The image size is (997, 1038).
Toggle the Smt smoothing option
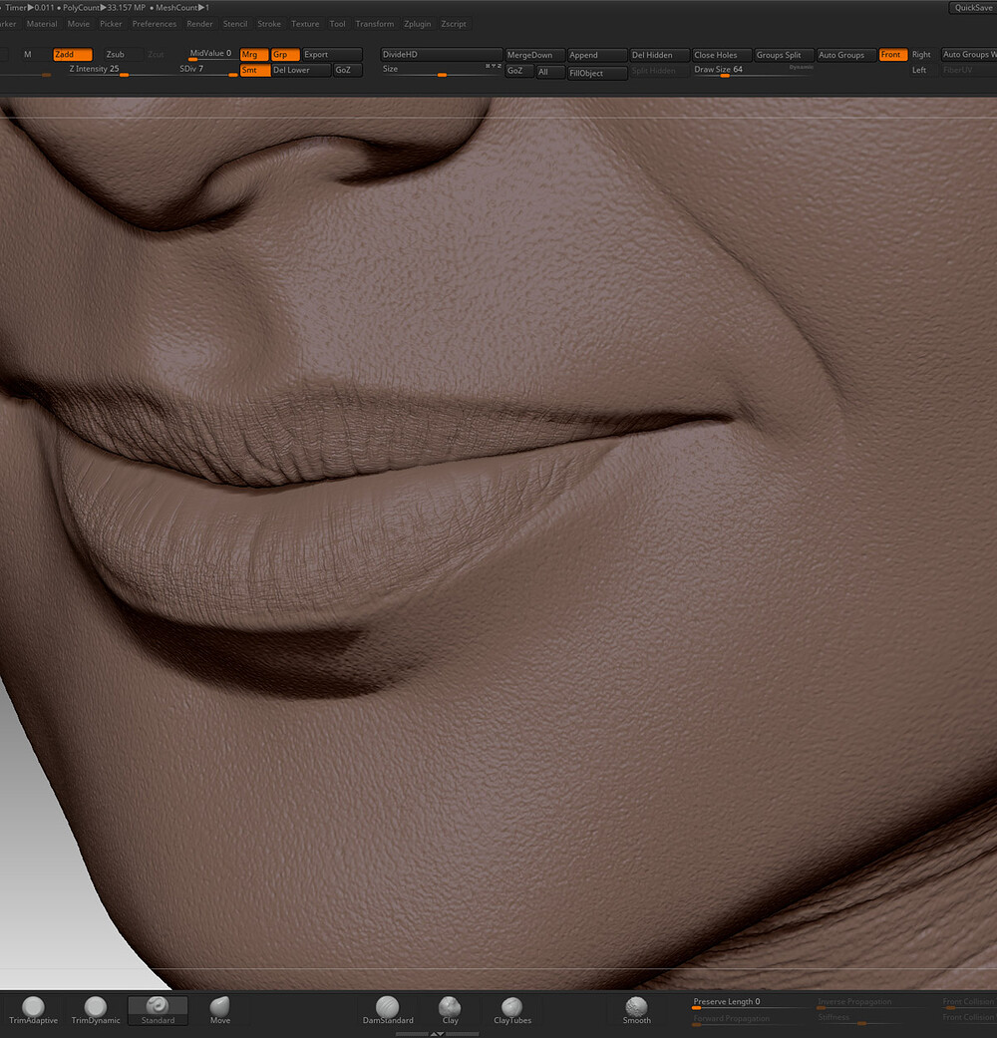point(254,70)
